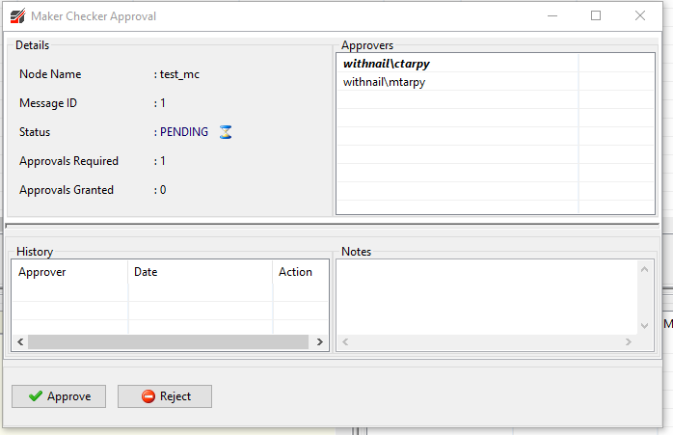Click the splitter bar above History and Notes
Viewport: 673px width, 435px height.
pyautogui.click(x=333, y=226)
